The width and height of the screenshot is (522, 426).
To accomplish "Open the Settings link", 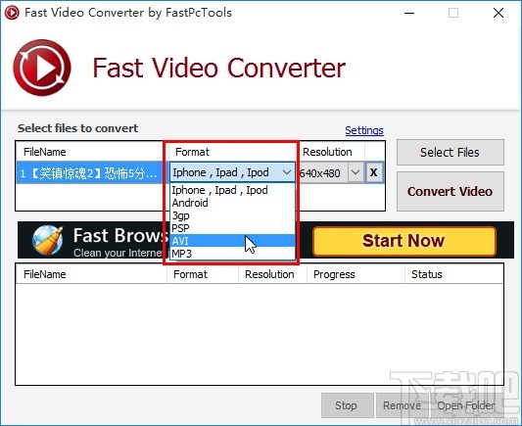I will click(x=364, y=130).
